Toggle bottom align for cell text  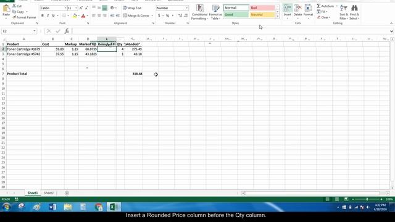tap(104, 8)
